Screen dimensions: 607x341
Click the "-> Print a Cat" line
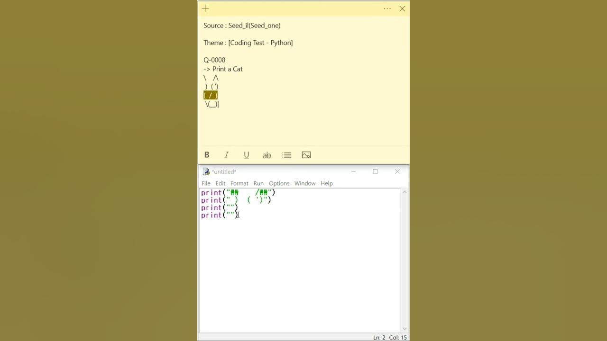[223, 69]
